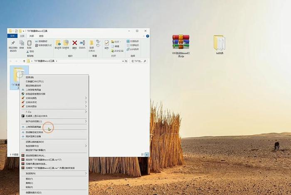This screenshot has height=195, width=291.
Task: Click the scissors Cut button in the ribbon
Action: (30, 51)
